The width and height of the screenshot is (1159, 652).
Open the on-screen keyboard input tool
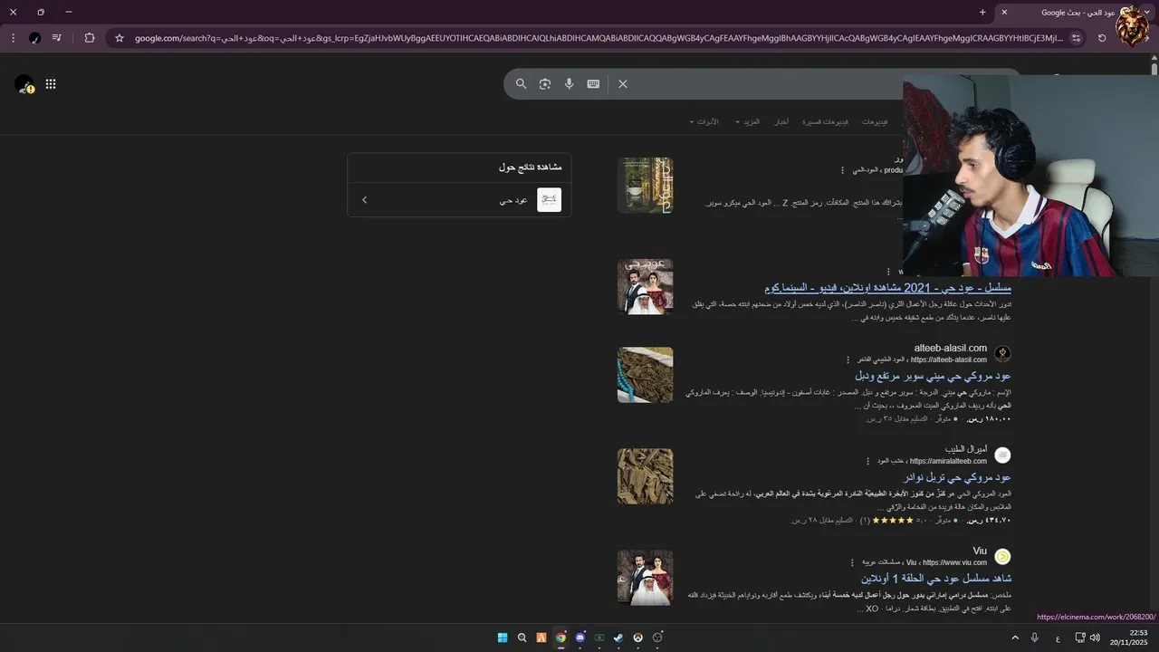(x=593, y=83)
